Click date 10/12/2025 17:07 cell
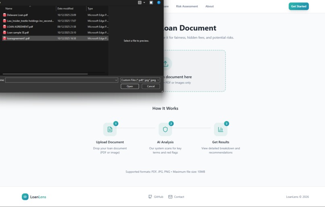325x207 pixels. tap(67, 21)
